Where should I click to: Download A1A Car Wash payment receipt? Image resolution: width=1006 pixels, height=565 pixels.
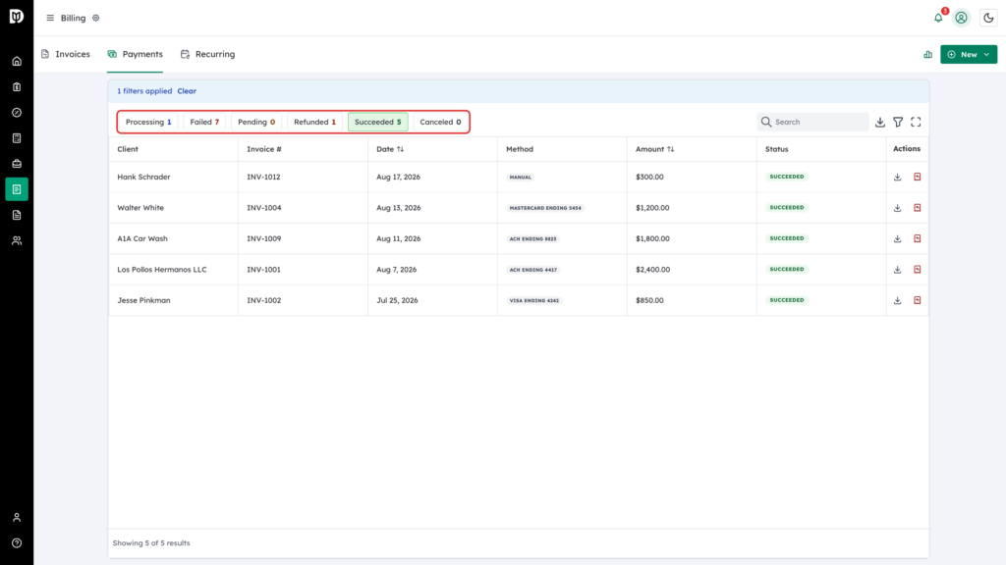897,238
